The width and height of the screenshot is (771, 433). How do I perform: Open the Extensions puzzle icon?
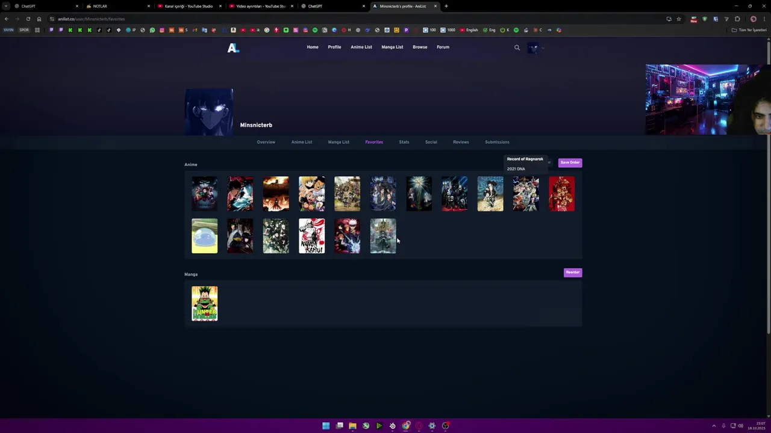[x=737, y=19]
